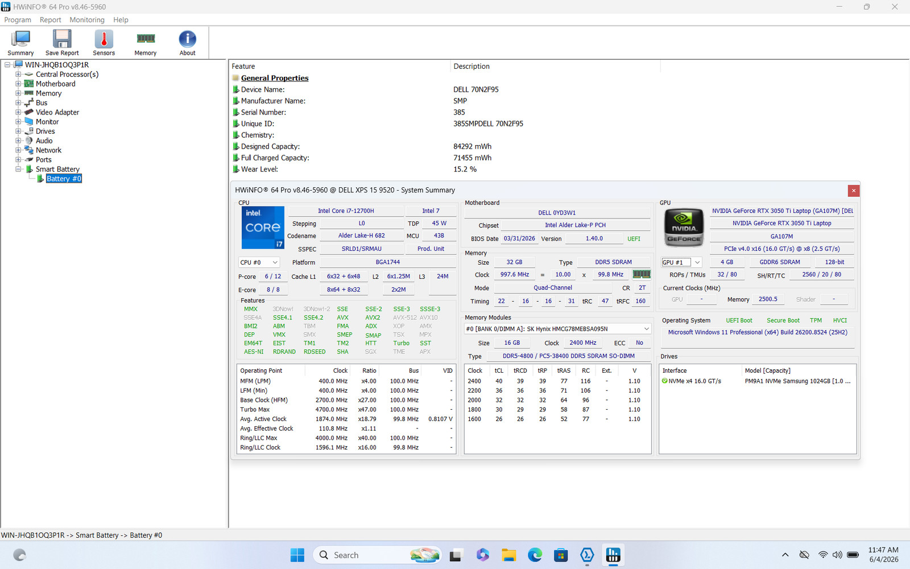The width and height of the screenshot is (910, 569).
Task: Click the Intel Core i7-12700H field
Action: coord(346,211)
